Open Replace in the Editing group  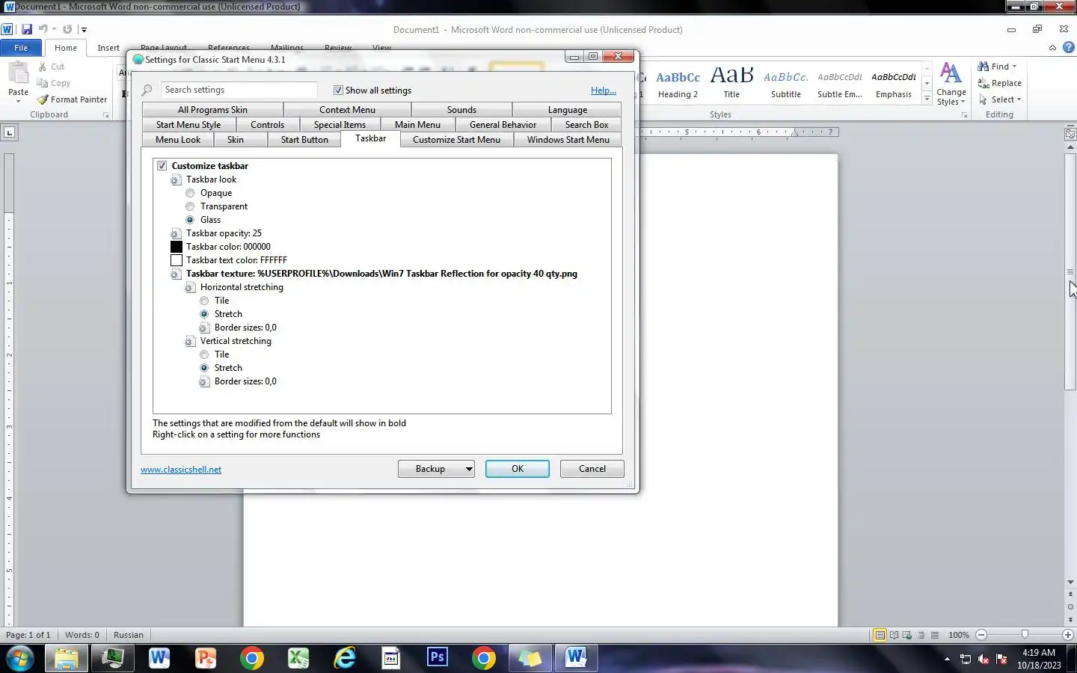tap(999, 83)
